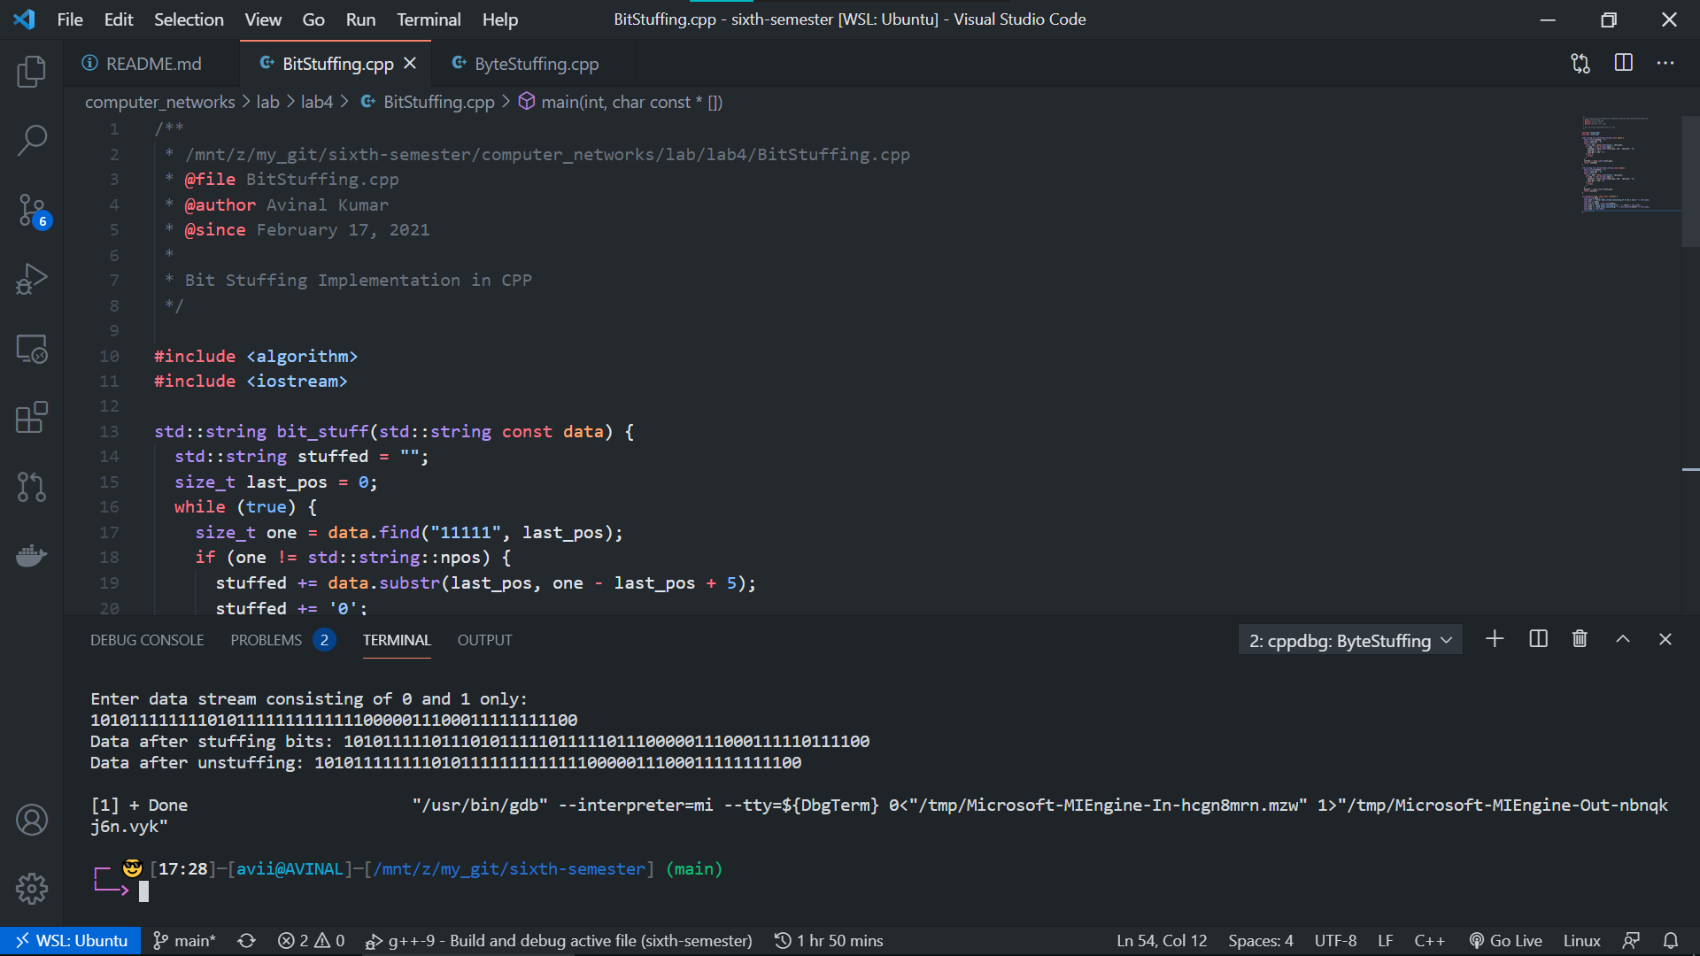Open Remote Explorer in activity bar
1700x956 pixels.
pyautogui.click(x=32, y=349)
